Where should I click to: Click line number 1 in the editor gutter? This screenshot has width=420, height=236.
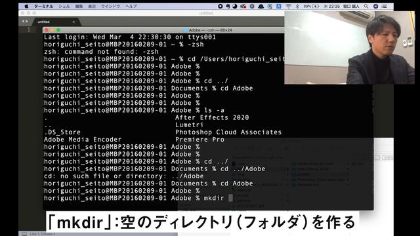coord(29,29)
